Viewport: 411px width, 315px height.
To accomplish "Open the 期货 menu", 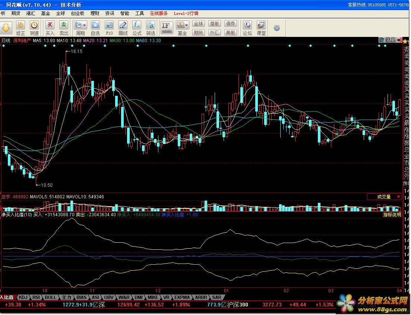I will (16, 13).
